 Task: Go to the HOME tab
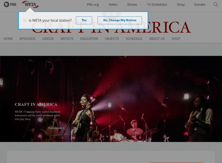pos(8,39)
